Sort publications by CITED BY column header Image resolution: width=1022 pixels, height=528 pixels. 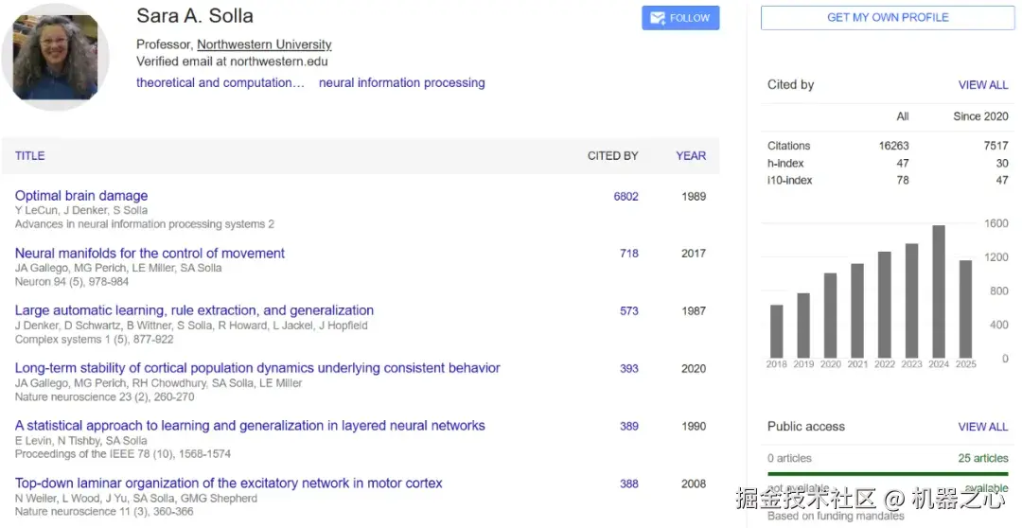(x=612, y=156)
